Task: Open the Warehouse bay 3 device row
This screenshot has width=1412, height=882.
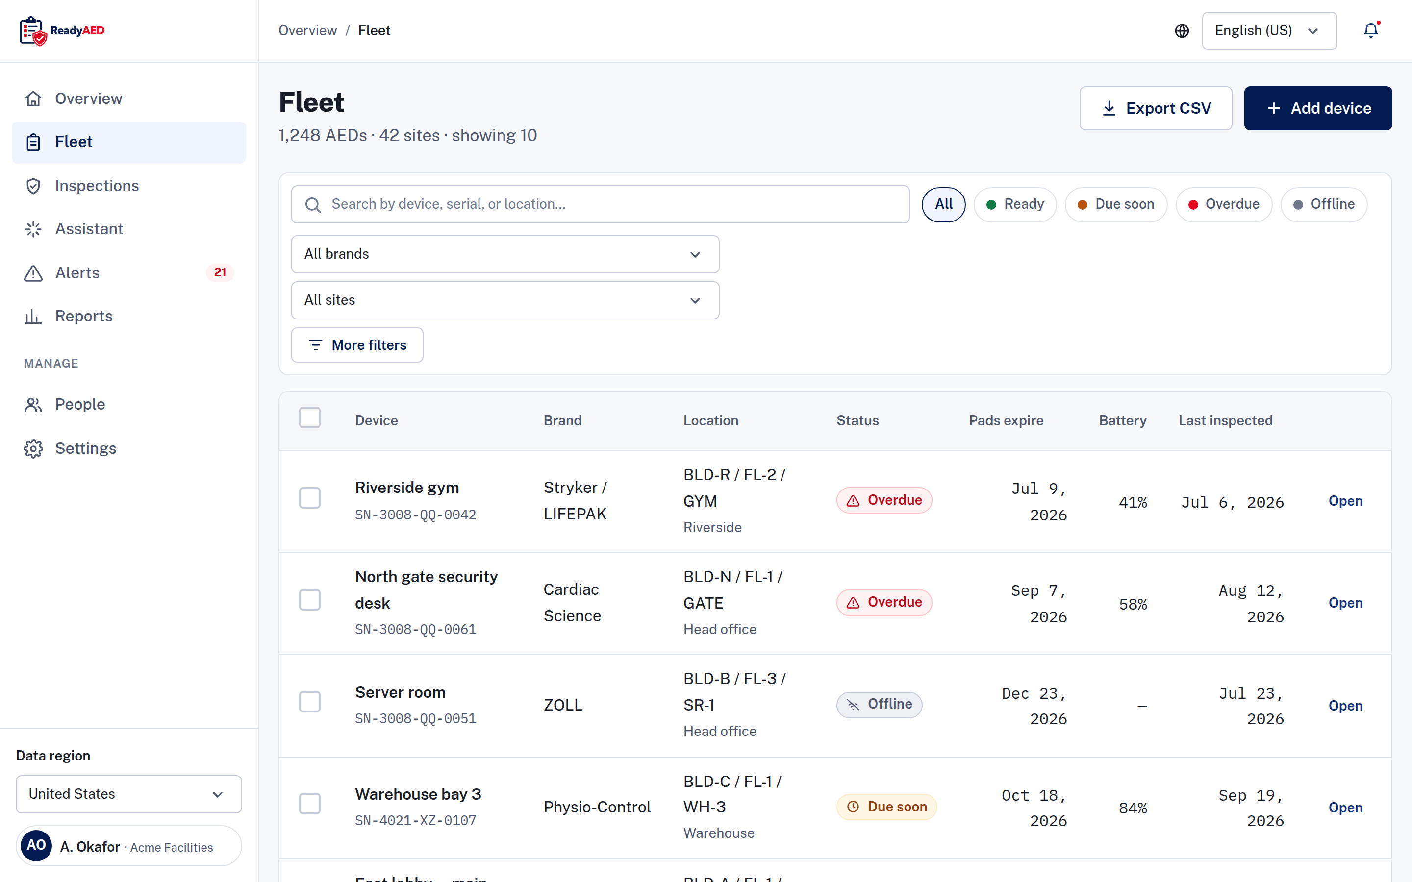Action: (x=1345, y=808)
